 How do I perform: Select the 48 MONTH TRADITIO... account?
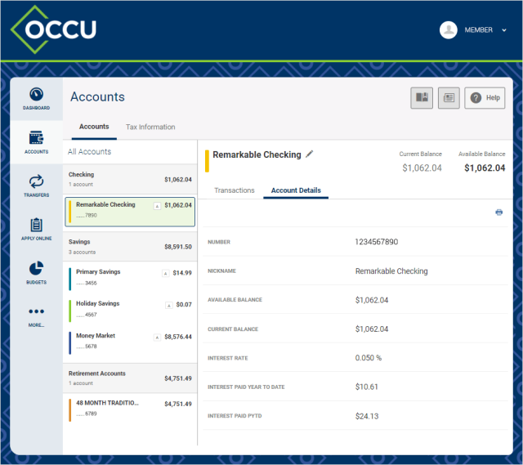(130, 409)
